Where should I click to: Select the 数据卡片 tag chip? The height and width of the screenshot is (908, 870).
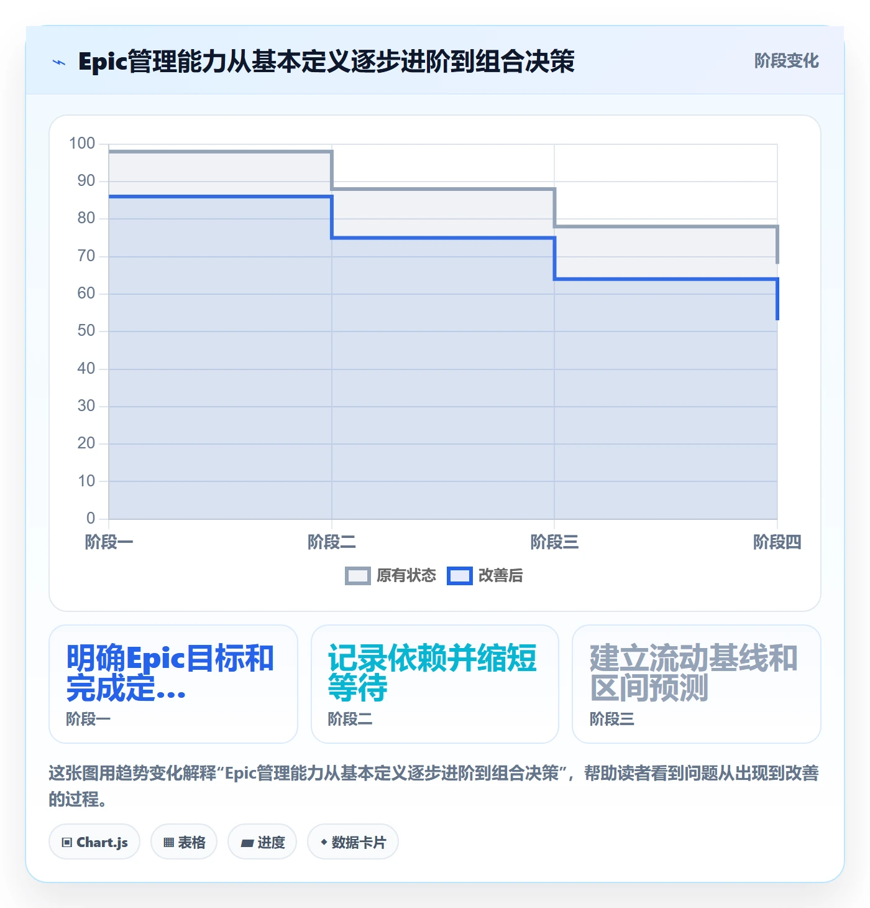(x=353, y=842)
